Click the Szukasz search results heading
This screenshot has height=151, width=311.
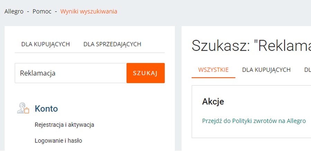251,46
